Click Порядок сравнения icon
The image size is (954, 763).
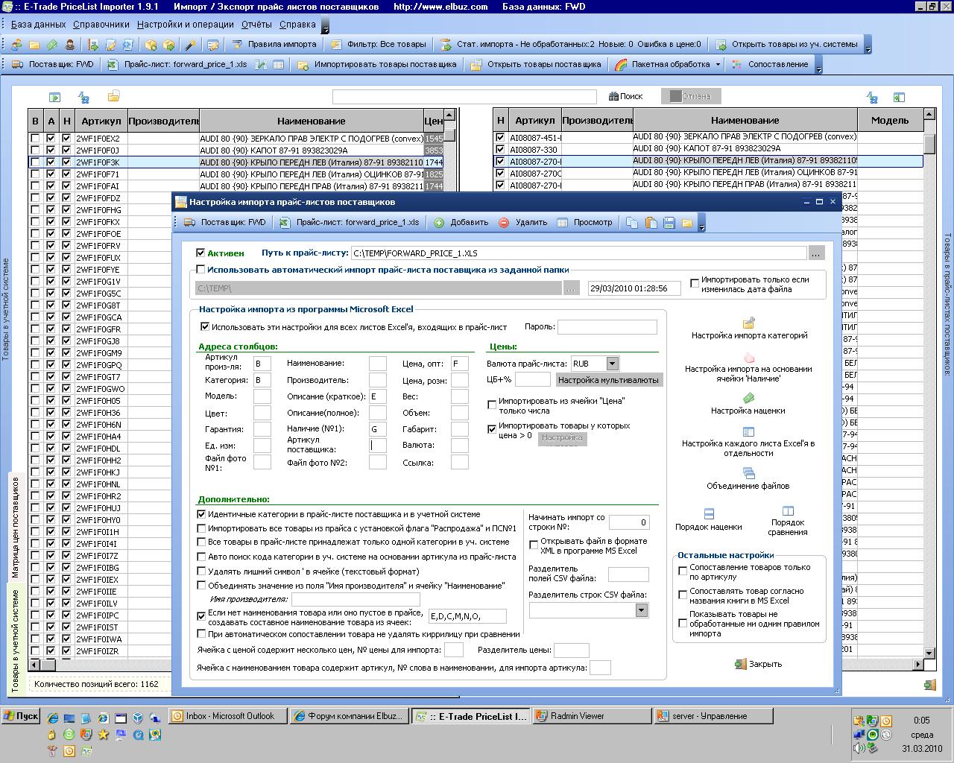click(x=788, y=511)
